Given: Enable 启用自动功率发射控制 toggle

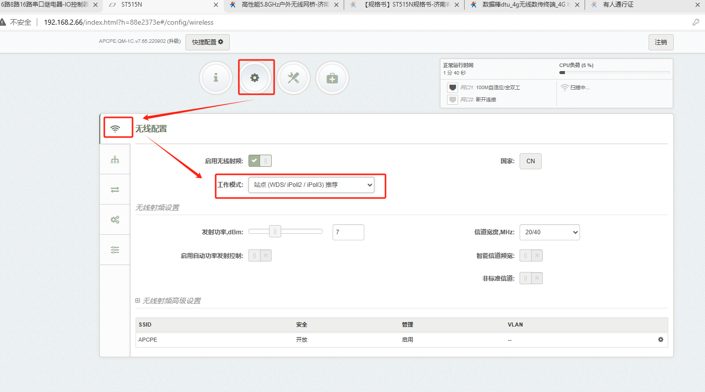Looking at the screenshot, I should (260, 255).
